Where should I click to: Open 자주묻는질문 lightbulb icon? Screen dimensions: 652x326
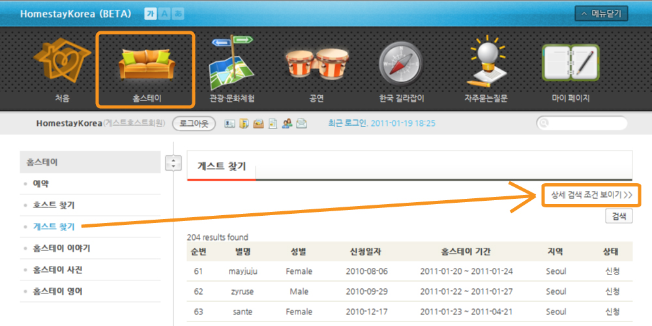[487, 61]
